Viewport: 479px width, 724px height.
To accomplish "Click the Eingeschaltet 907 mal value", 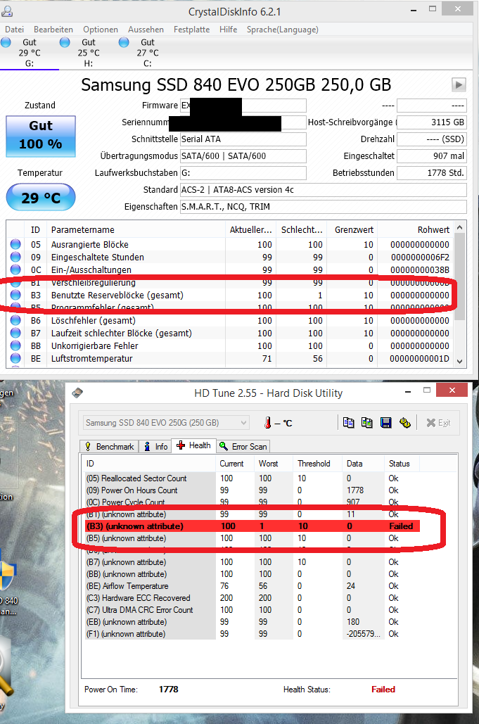I will (432, 156).
